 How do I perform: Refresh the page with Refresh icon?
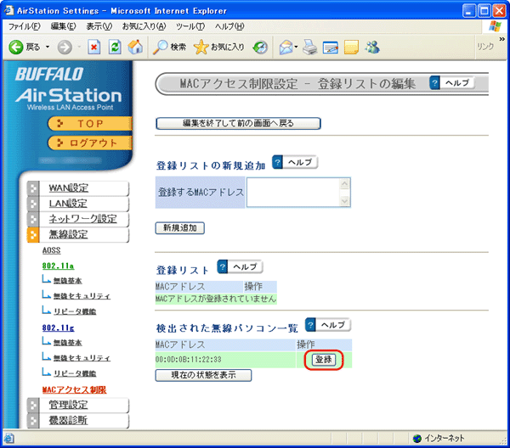(115, 47)
